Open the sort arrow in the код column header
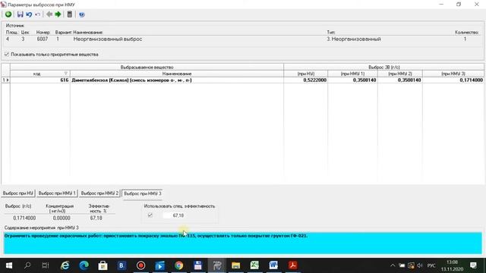 [66, 74]
